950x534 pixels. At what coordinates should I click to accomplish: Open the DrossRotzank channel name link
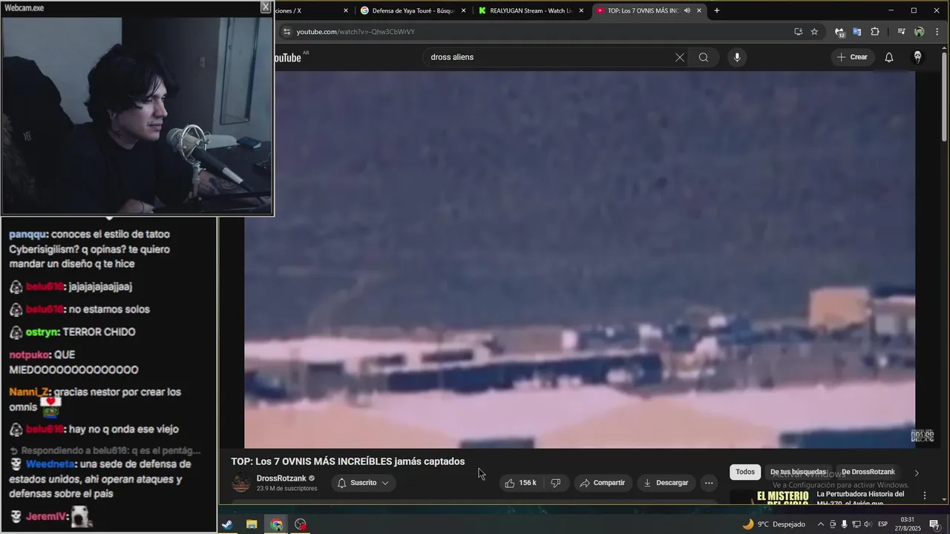(281, 478)
